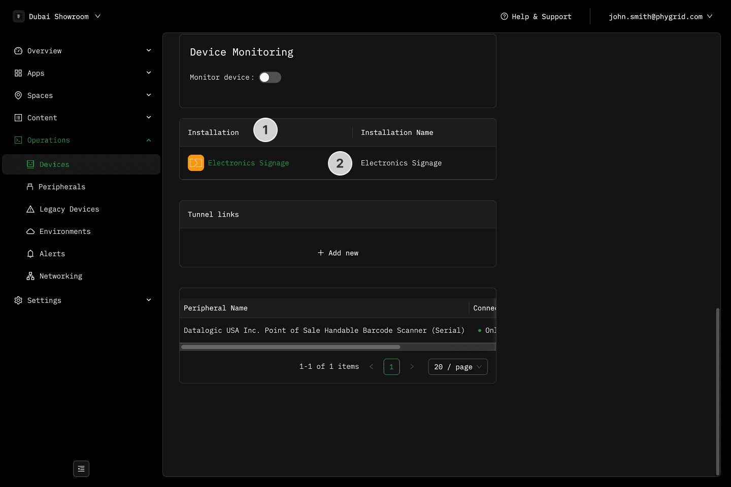Expand the Spaces section chevron
This screenshot has width=731, height=487.
coord(149,95)
